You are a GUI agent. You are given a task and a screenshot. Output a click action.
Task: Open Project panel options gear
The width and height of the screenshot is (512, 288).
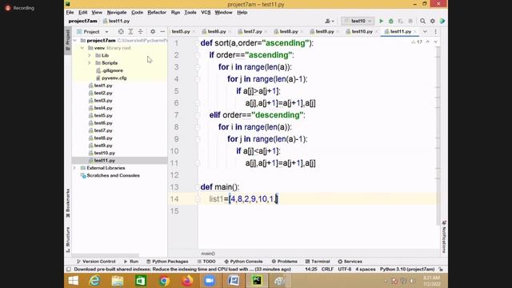click(x=153, y=32)
